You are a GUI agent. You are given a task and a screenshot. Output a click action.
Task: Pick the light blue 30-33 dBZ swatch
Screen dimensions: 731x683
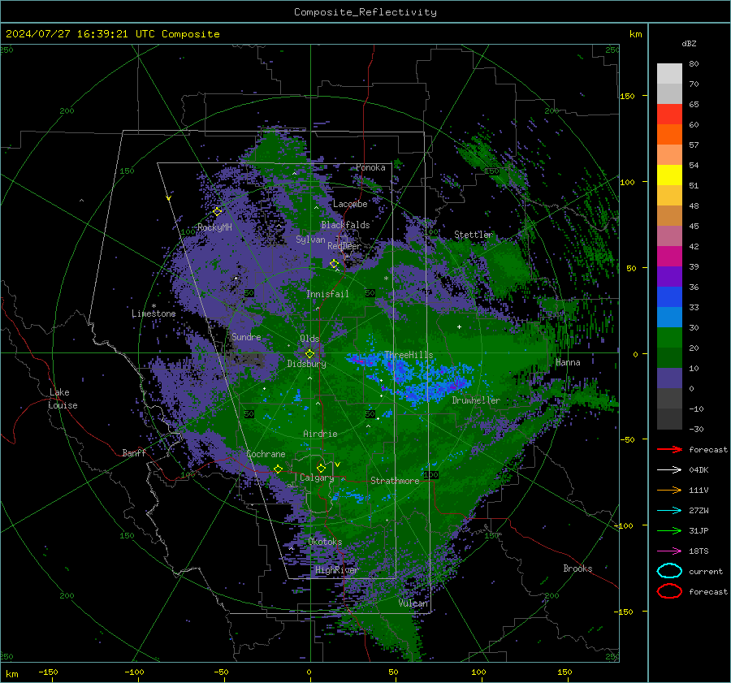point(669,317)
